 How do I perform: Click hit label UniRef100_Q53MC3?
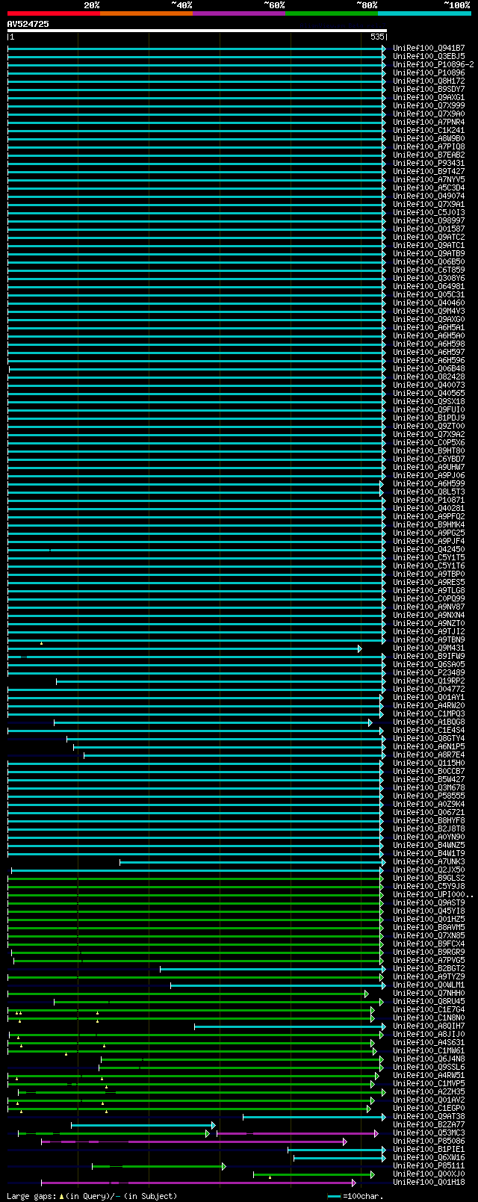coord(429,1133)
